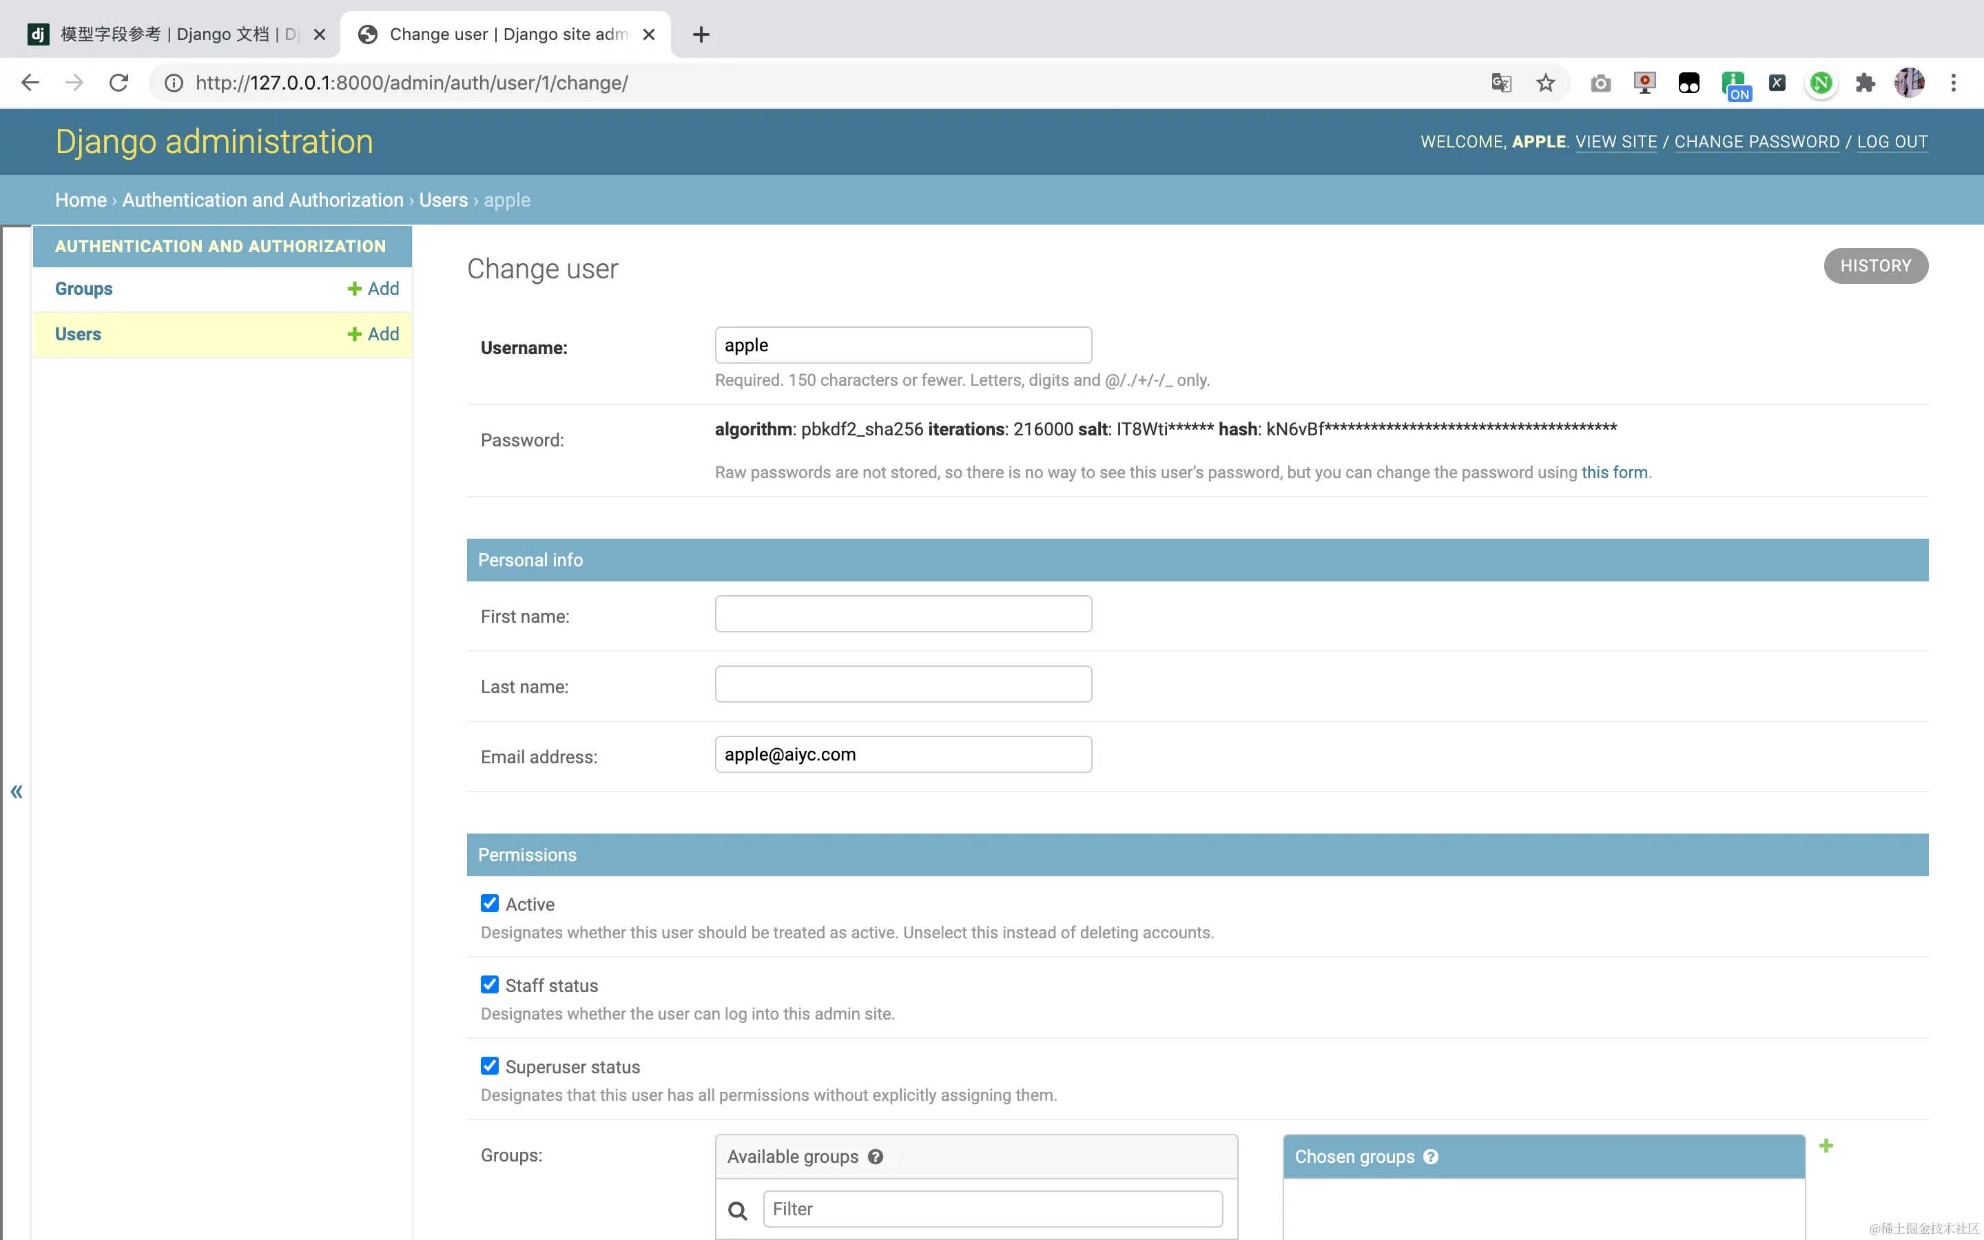Click the LOG OUT link in the header
Image resolution: width=1984 pixels, height=1240 pixels.
click(1892, 142)
